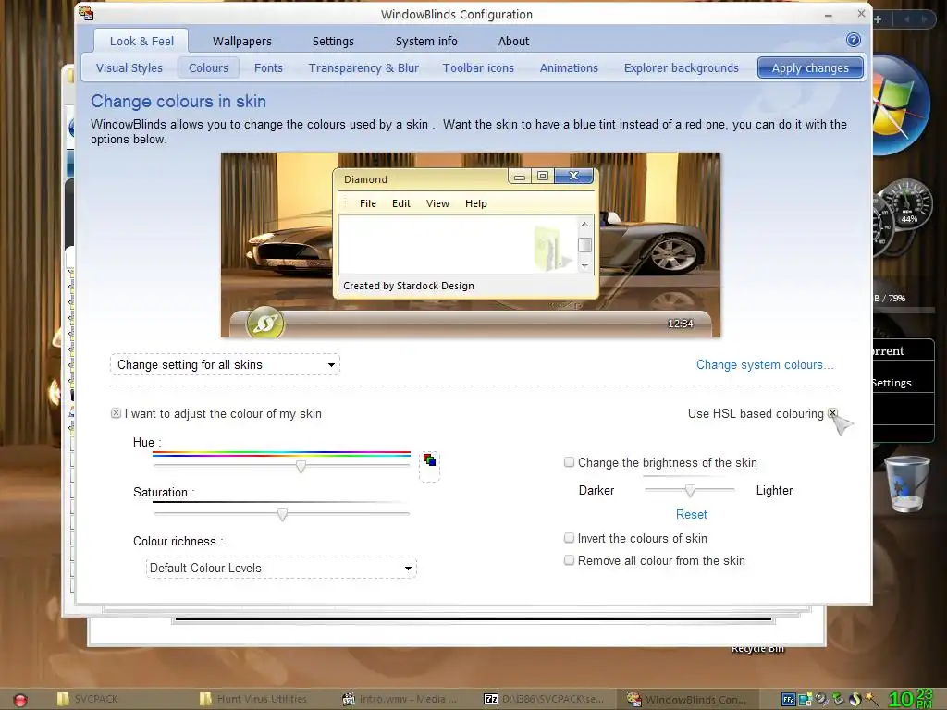Open the Recycle Bin gadget on the desktop
Viewport: 947px width, 710px height.
point(907,484)
